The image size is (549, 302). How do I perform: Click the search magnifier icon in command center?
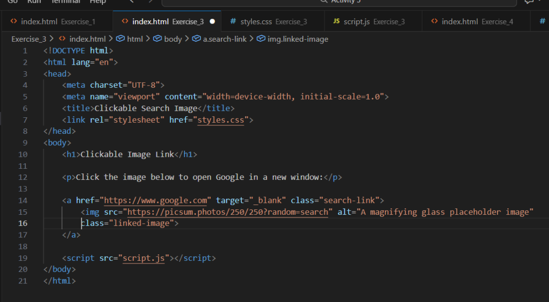323,1
